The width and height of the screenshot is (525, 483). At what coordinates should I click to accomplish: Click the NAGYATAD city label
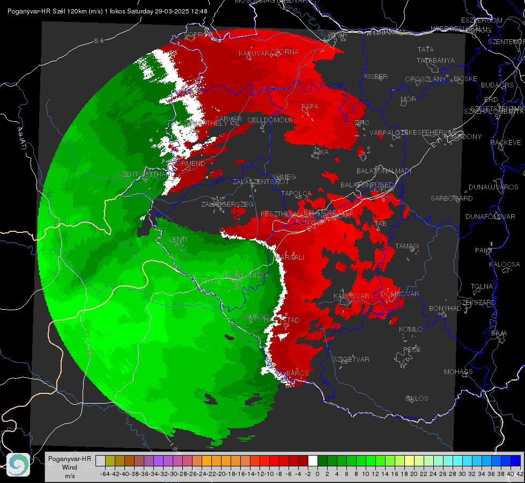tap(282, 320)
